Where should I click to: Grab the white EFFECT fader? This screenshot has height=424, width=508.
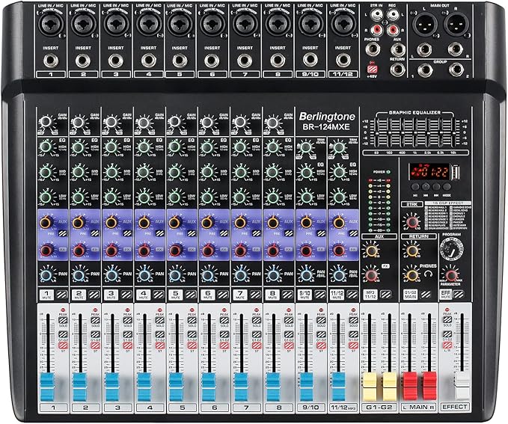pyautogui.click(x=462, y=384)
